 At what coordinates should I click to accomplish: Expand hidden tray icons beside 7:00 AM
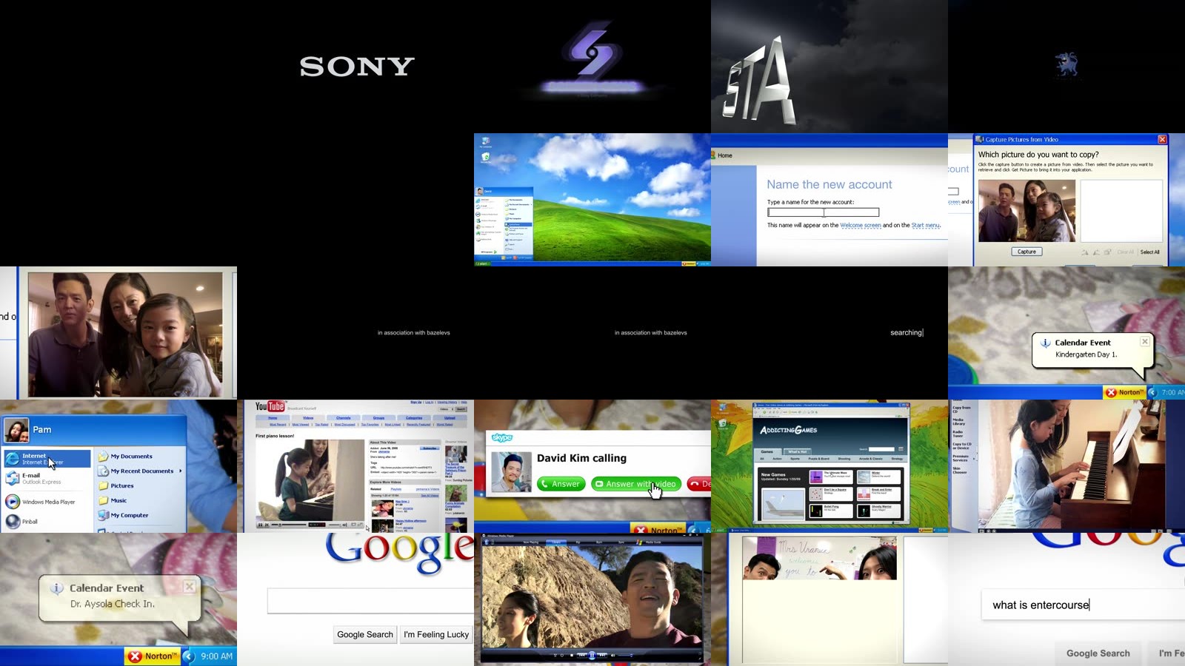pyautogui.click(x=1152, y=392)
